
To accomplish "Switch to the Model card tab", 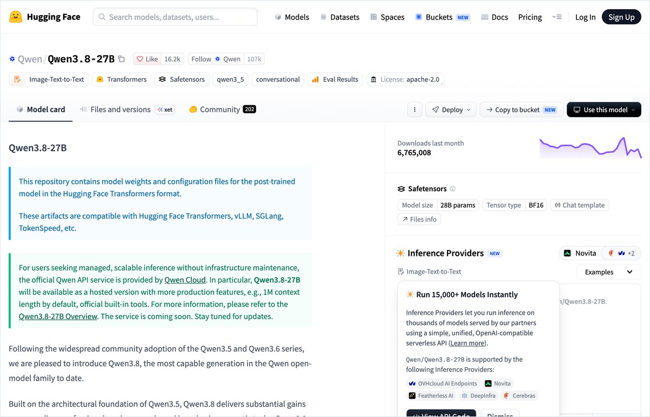I will point(41,110).
